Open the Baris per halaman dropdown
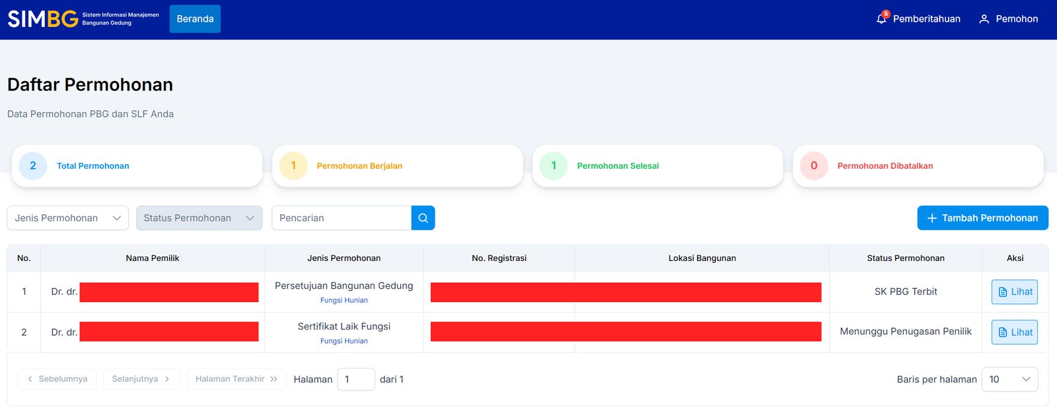The width and height of the screenshot is (1057, 414). [1009, 380]
